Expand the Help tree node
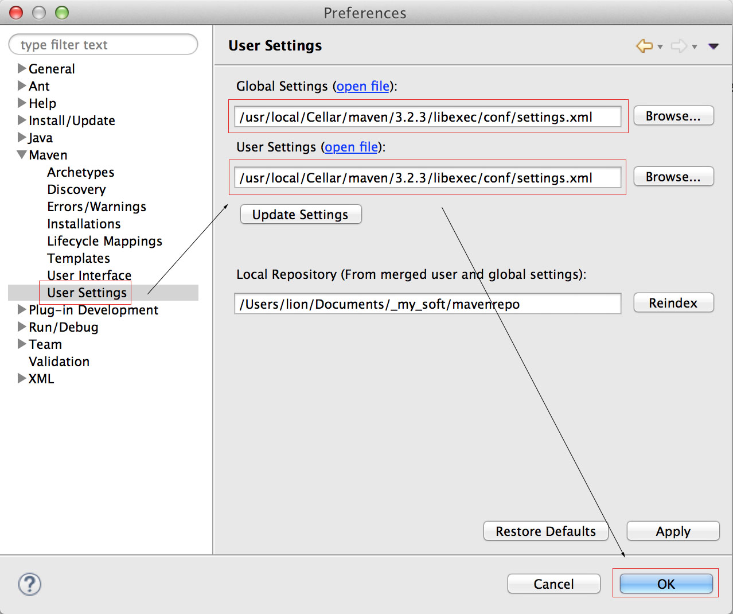Screen dimensions: 733x614 coord(22,103)
